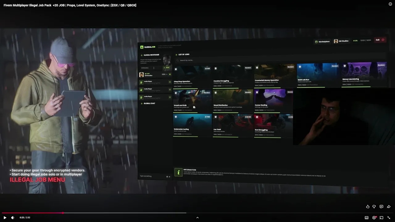Click skull icon on Money Laundering card
Screen dimensions: 395x222
click(345, 66)
